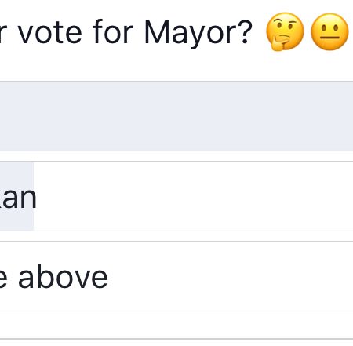The image size is (353, 346).
Task: Select the fully shaded top poll option
Action: click(176, 116)
